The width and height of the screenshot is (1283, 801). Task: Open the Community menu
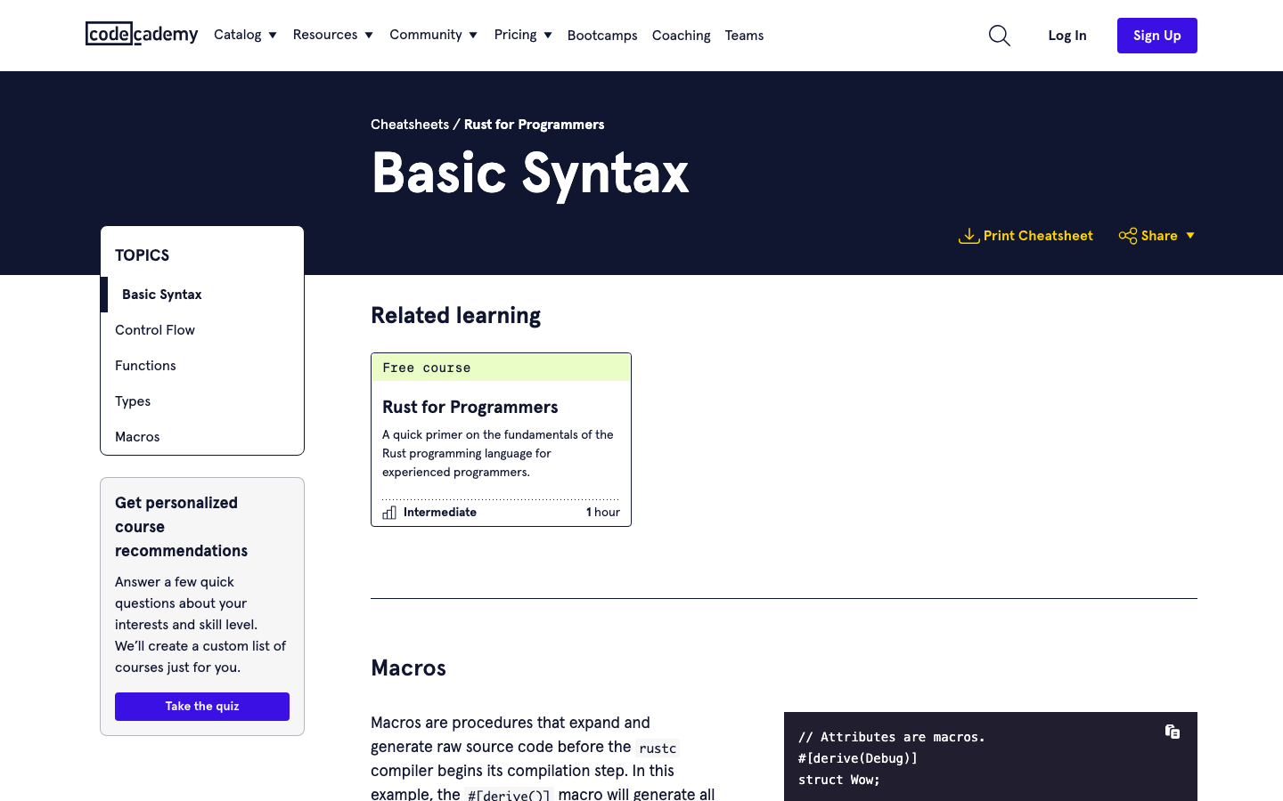coord(434,35)
